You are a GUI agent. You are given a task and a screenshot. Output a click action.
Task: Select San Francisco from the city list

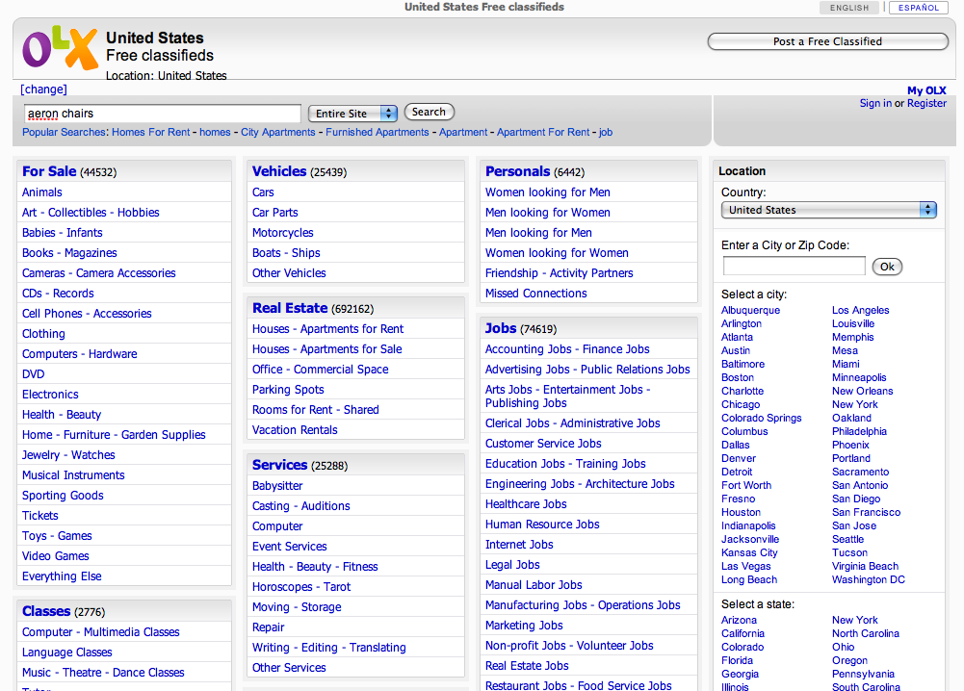(x=866, y=513)
